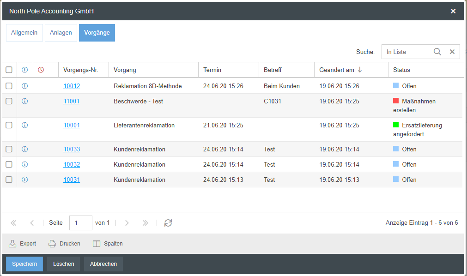467x276 pixels.
Task: Sort by Termin column header
Action: tap(229, 70)
